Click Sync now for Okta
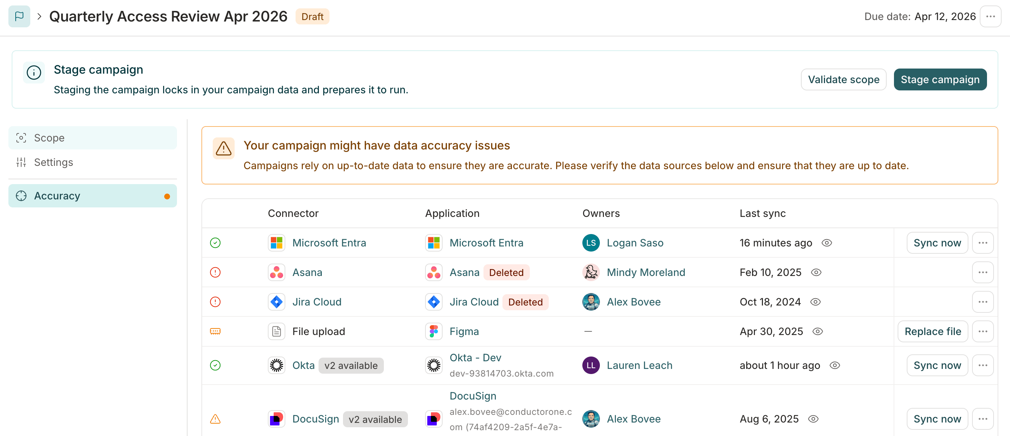The width and height of the screenshot is (1010, 436). (937, 365)
